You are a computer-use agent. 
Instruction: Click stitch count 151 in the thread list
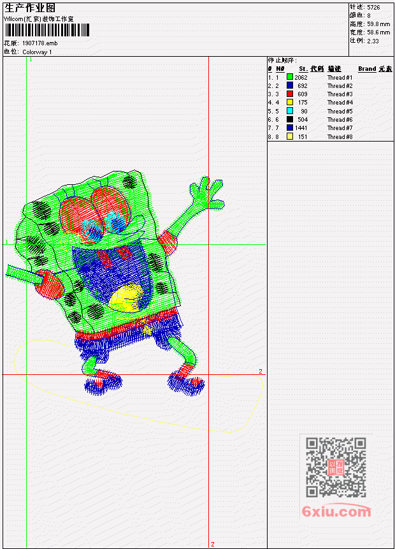tap(303, 137)
